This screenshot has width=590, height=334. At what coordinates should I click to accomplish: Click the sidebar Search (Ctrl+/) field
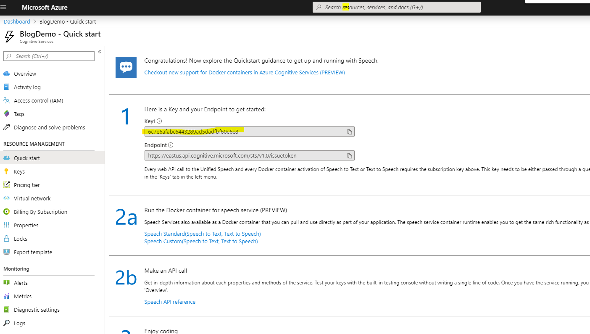[x=49, y=56]
